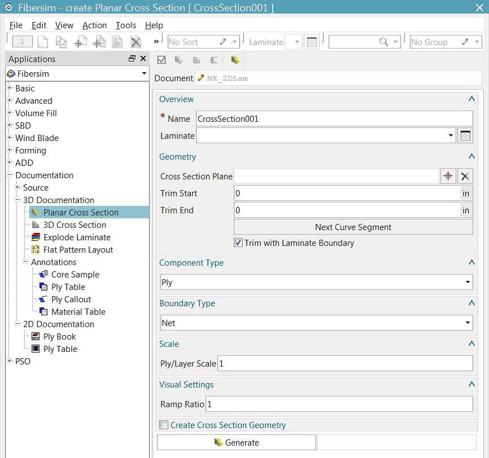489x458 pixels.
Task: Select the yellow laminate icon above the Document field
Action: click(235, 60)
